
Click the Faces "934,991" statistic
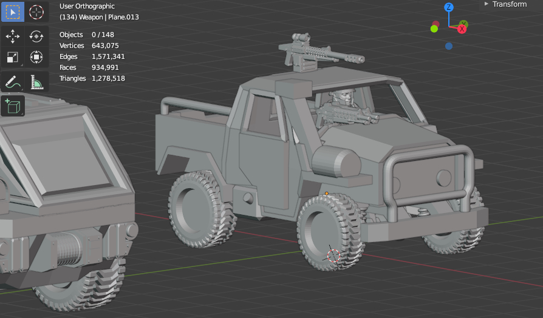(x=105, y=67)
